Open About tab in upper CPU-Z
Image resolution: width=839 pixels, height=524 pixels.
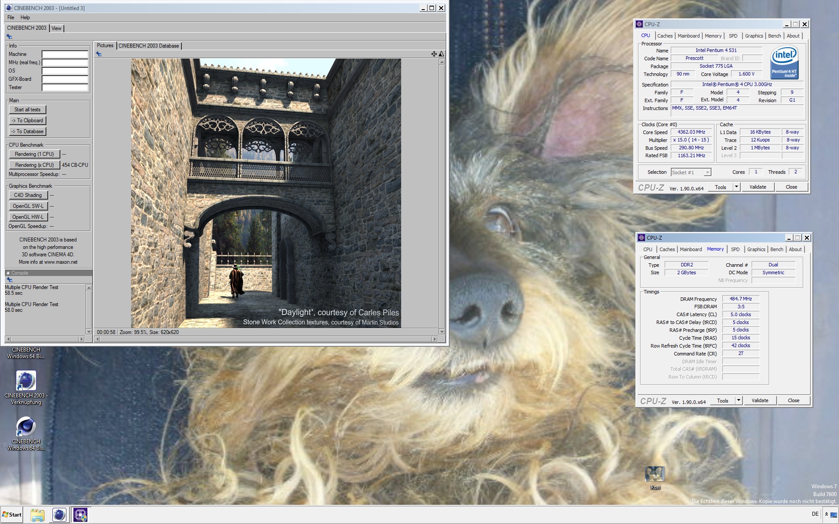(793, 36)
